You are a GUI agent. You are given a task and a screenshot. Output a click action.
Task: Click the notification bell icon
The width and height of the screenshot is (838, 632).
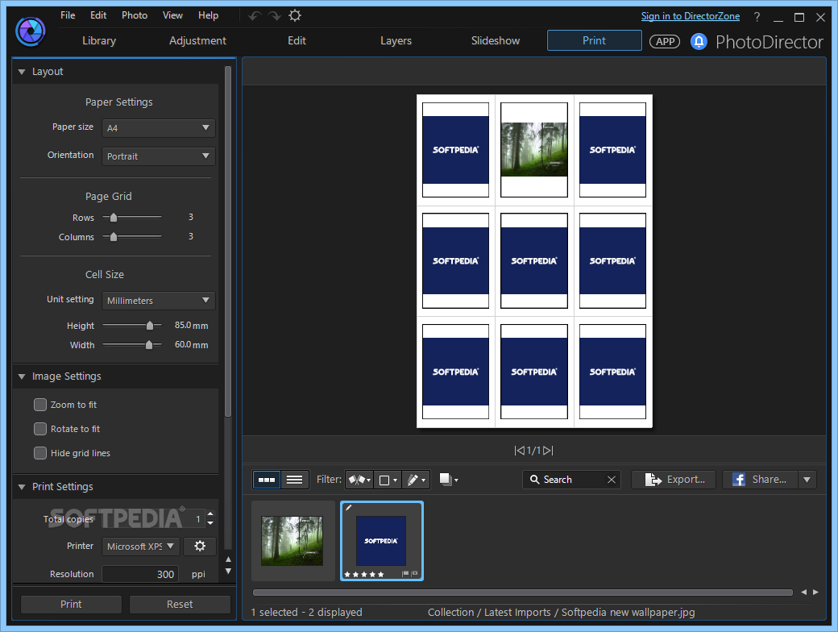tap(699, 41)
